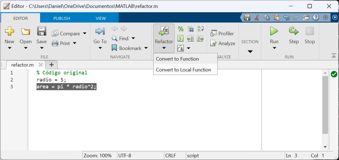Click the Increase Indent icon

pos(190,39)
